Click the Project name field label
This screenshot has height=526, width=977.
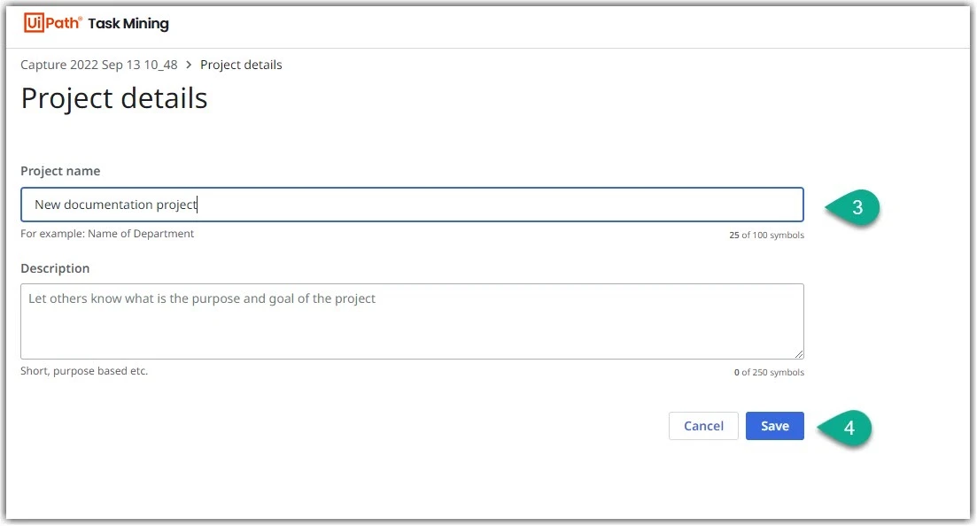pyautogui.click(x=60, y=171)
